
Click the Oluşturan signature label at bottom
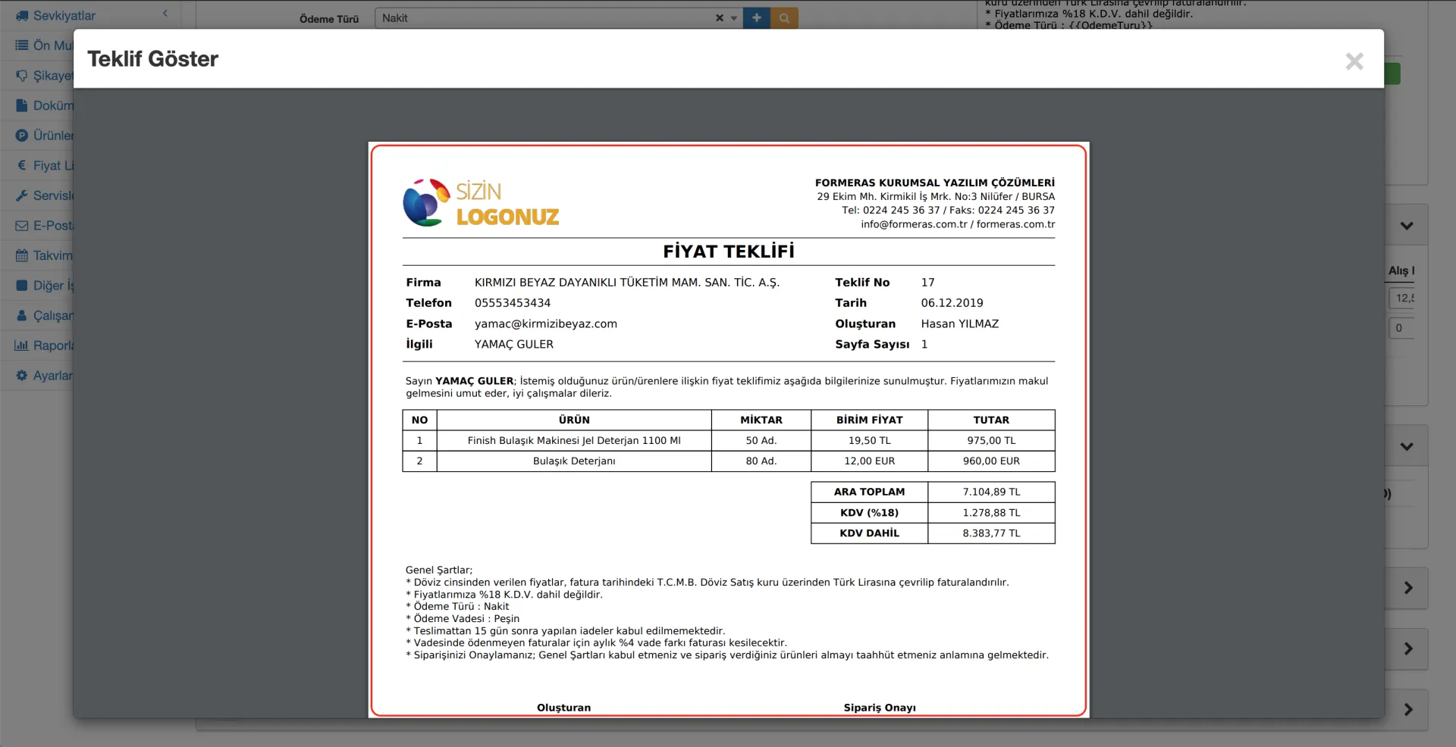[563, 708]
